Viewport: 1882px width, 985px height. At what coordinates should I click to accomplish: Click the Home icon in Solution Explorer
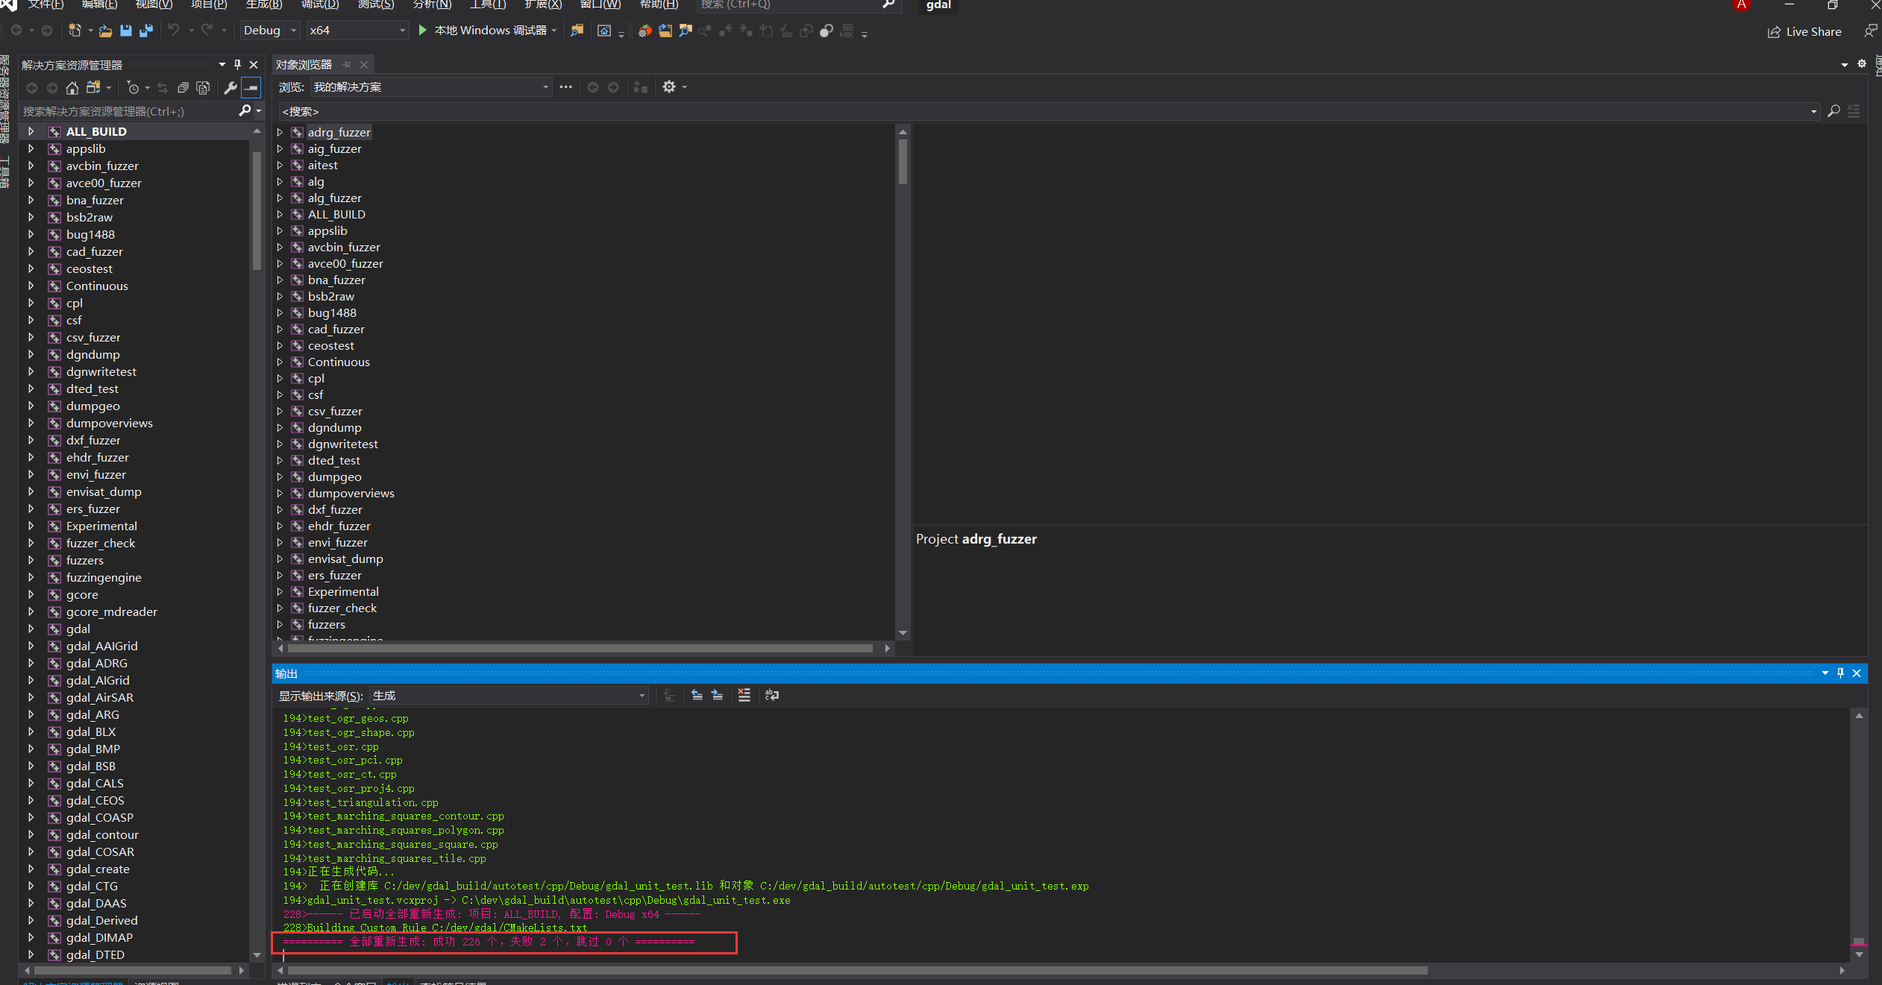coord(72,88)
